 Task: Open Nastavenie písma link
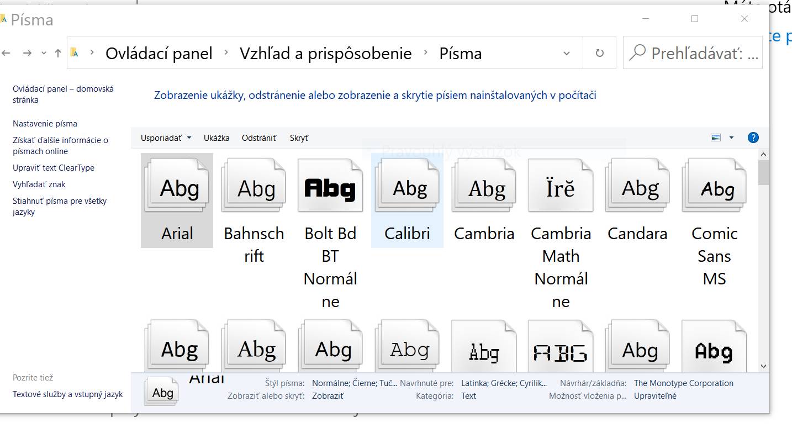click(45, 124)
